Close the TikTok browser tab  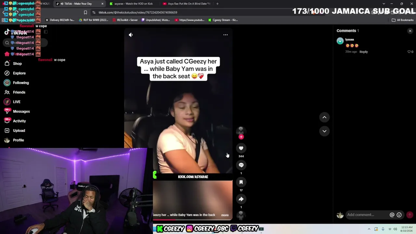[102, 4]
